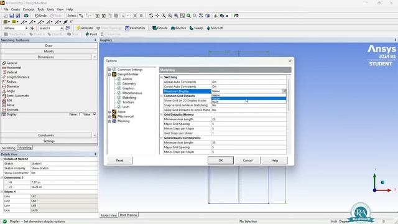Open the XYPlane plane dropdown
This screenshot has width=398, height=224.
click(26, 28)
